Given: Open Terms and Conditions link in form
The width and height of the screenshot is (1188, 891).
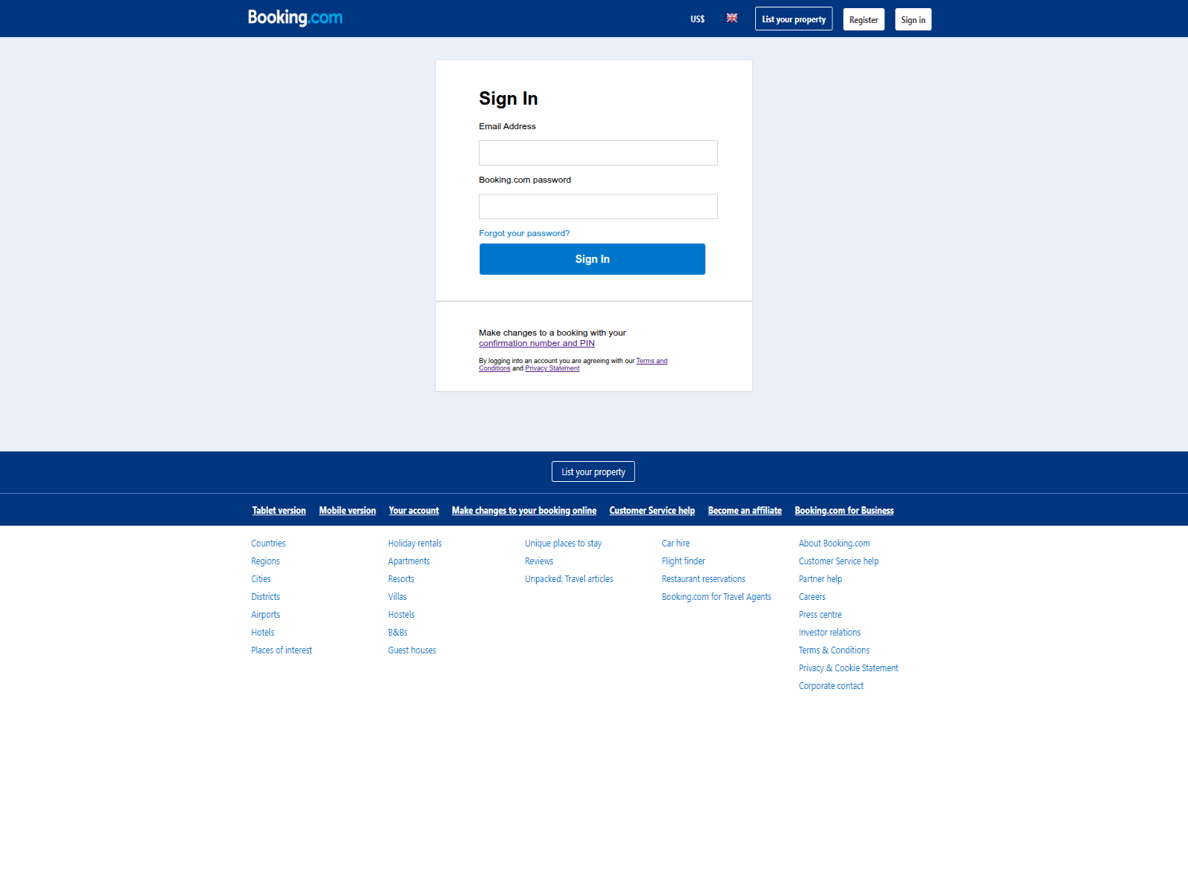Looking at the screenshot, I should coord(652,361).
